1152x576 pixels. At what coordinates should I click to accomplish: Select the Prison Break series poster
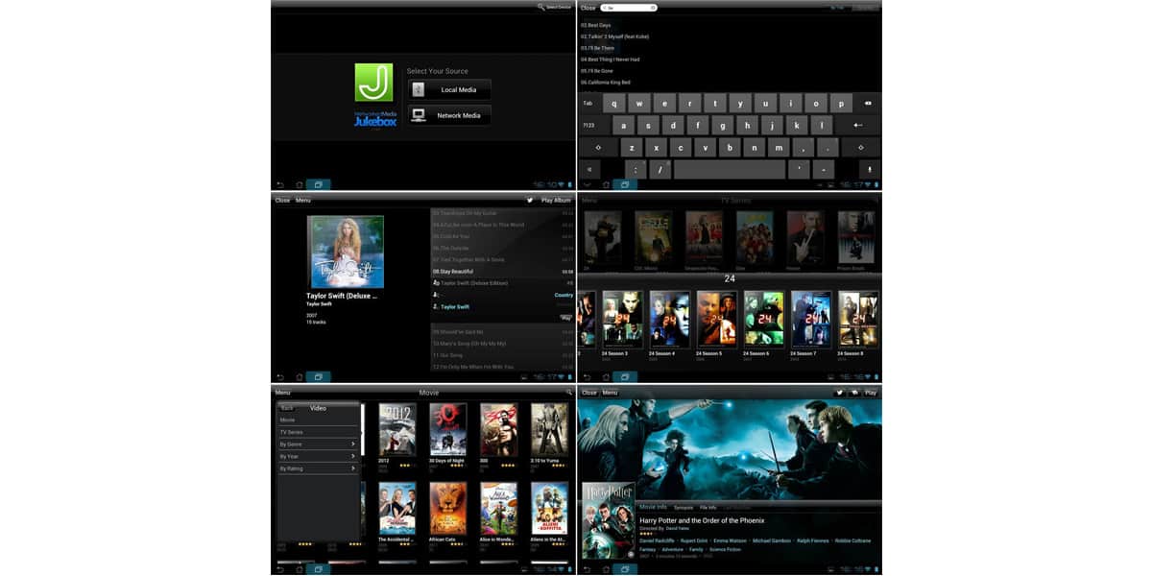click(x=855, y=238)
